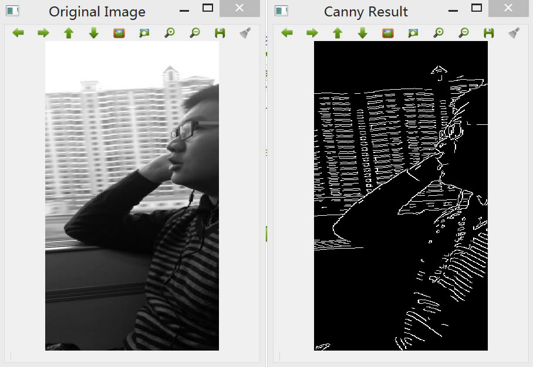Zoom in on the Canny Result window
Viewport: 533px width, 367px height.
tap(438, 33)
